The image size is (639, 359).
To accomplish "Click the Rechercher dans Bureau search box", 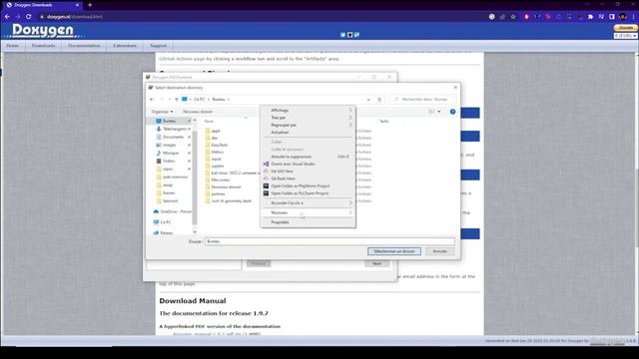I will click(423, 100).
